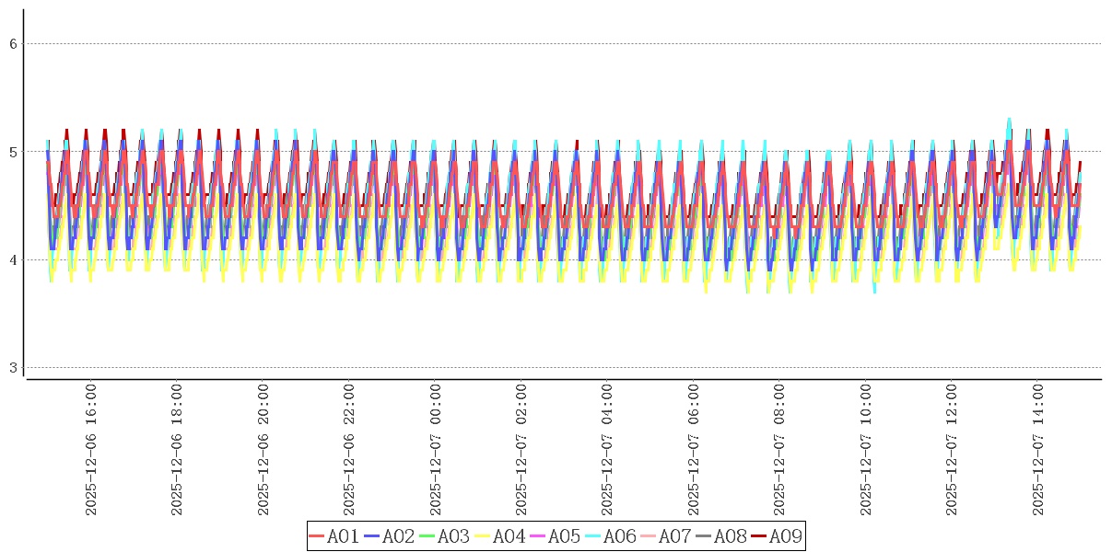Select the y-axis tick label 4
The width and height of the screenshot is (1112, 552).
(x=14, y=259)
